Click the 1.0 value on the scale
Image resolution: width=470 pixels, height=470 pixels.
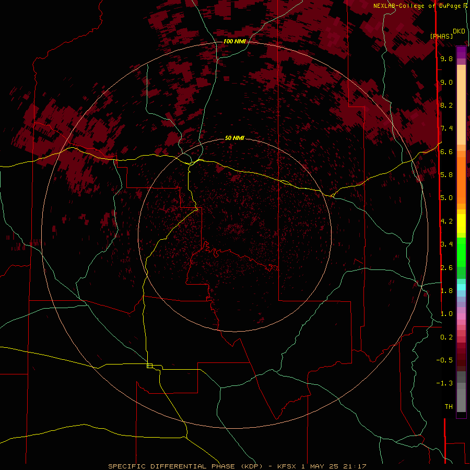[x=446, y=314]
